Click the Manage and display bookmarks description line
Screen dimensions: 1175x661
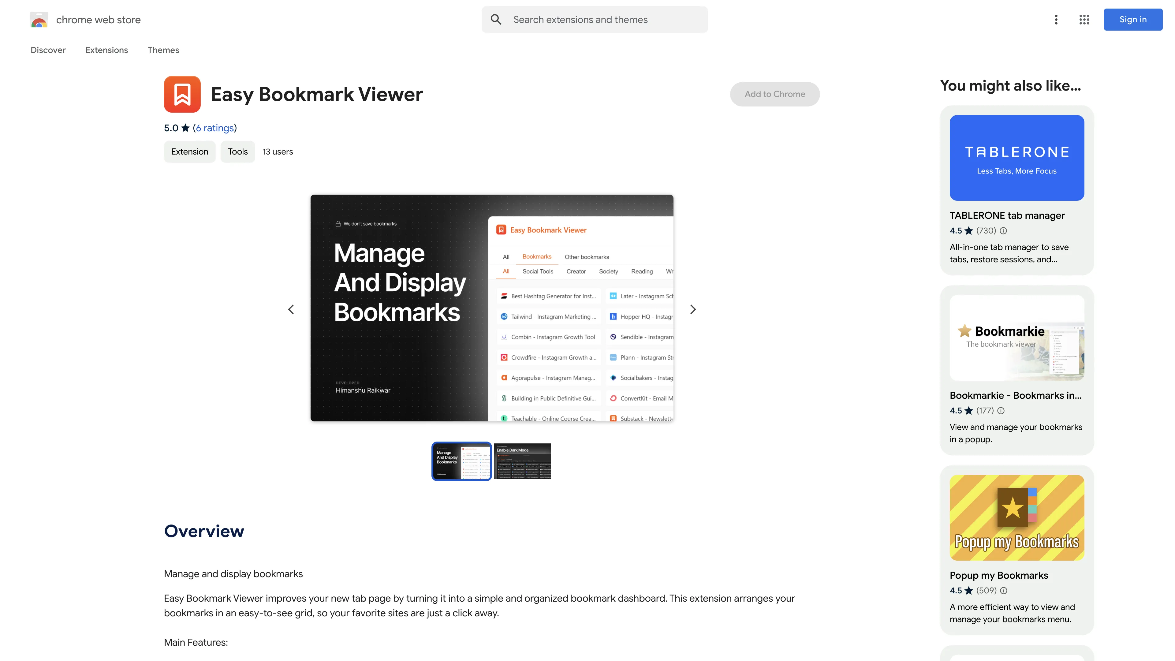(x=233, y=574)
